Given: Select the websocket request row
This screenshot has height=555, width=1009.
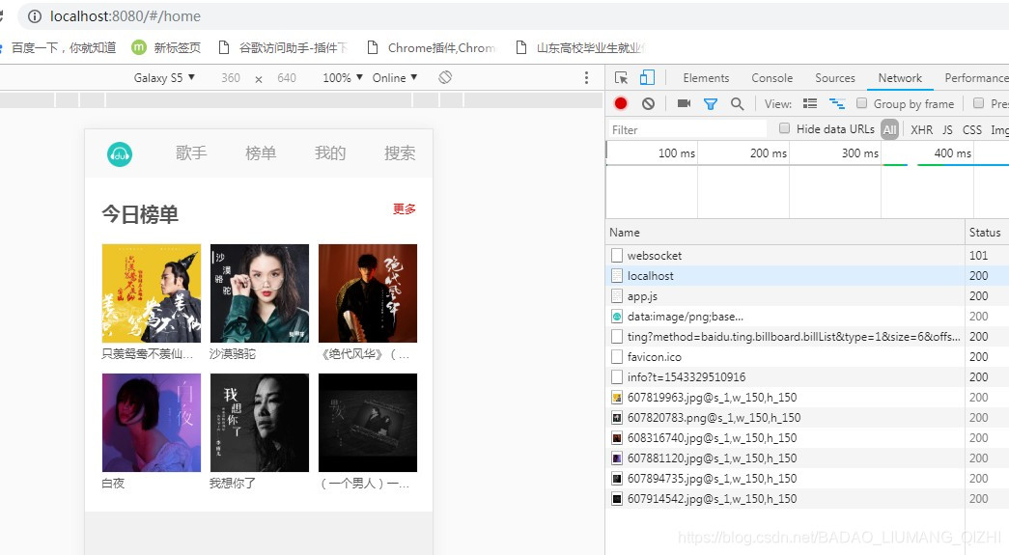Looking at the screenshot, I should click(807, 256).
